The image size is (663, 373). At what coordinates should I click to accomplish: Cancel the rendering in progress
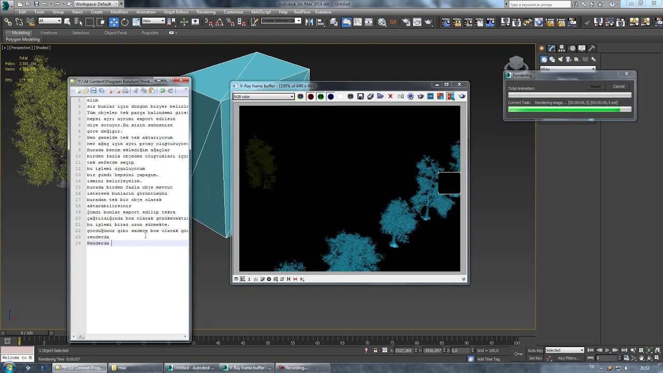(x=618, y=87)
